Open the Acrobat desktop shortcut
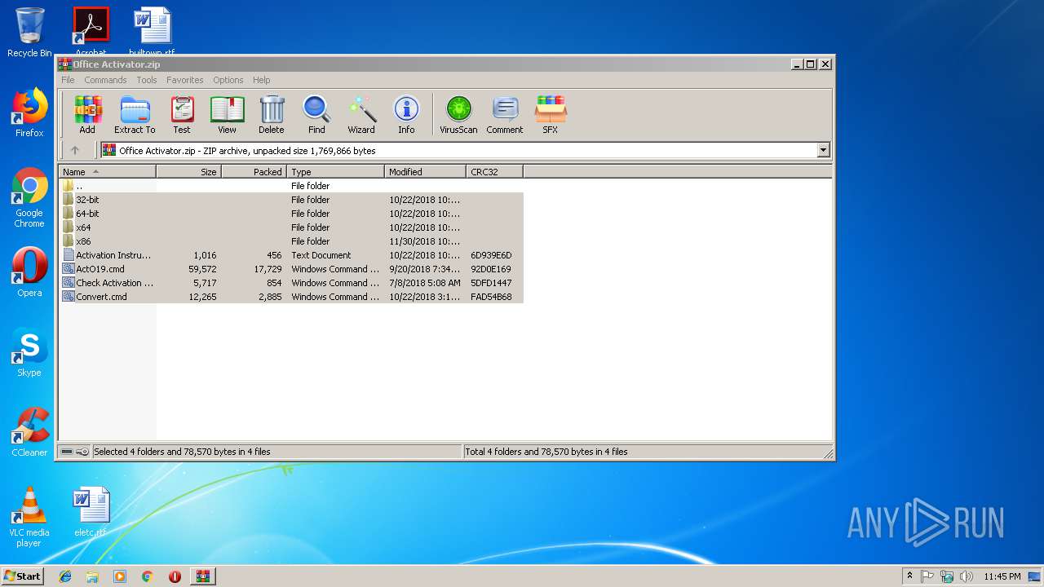 [x=91, y=31]
